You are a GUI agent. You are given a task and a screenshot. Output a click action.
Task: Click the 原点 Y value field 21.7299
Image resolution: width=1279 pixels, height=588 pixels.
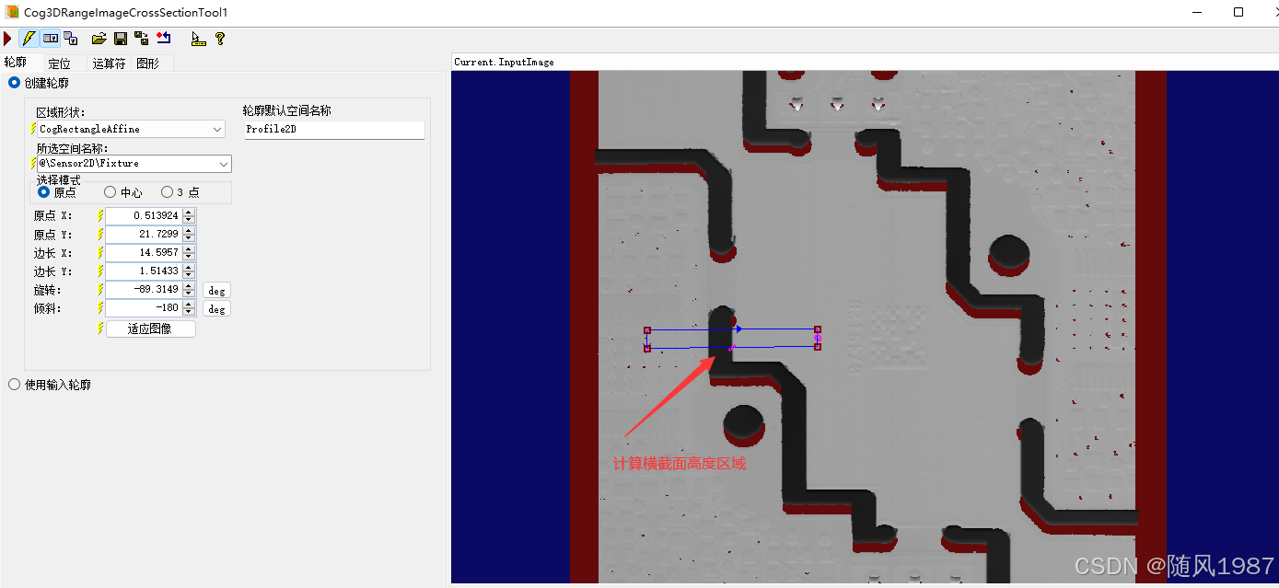(x=144, y=234)
